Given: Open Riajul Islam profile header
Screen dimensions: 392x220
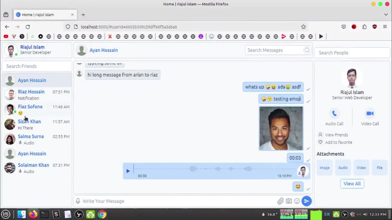Looking at the screenshot, I should pyautogui.click(x=37, y=50).
